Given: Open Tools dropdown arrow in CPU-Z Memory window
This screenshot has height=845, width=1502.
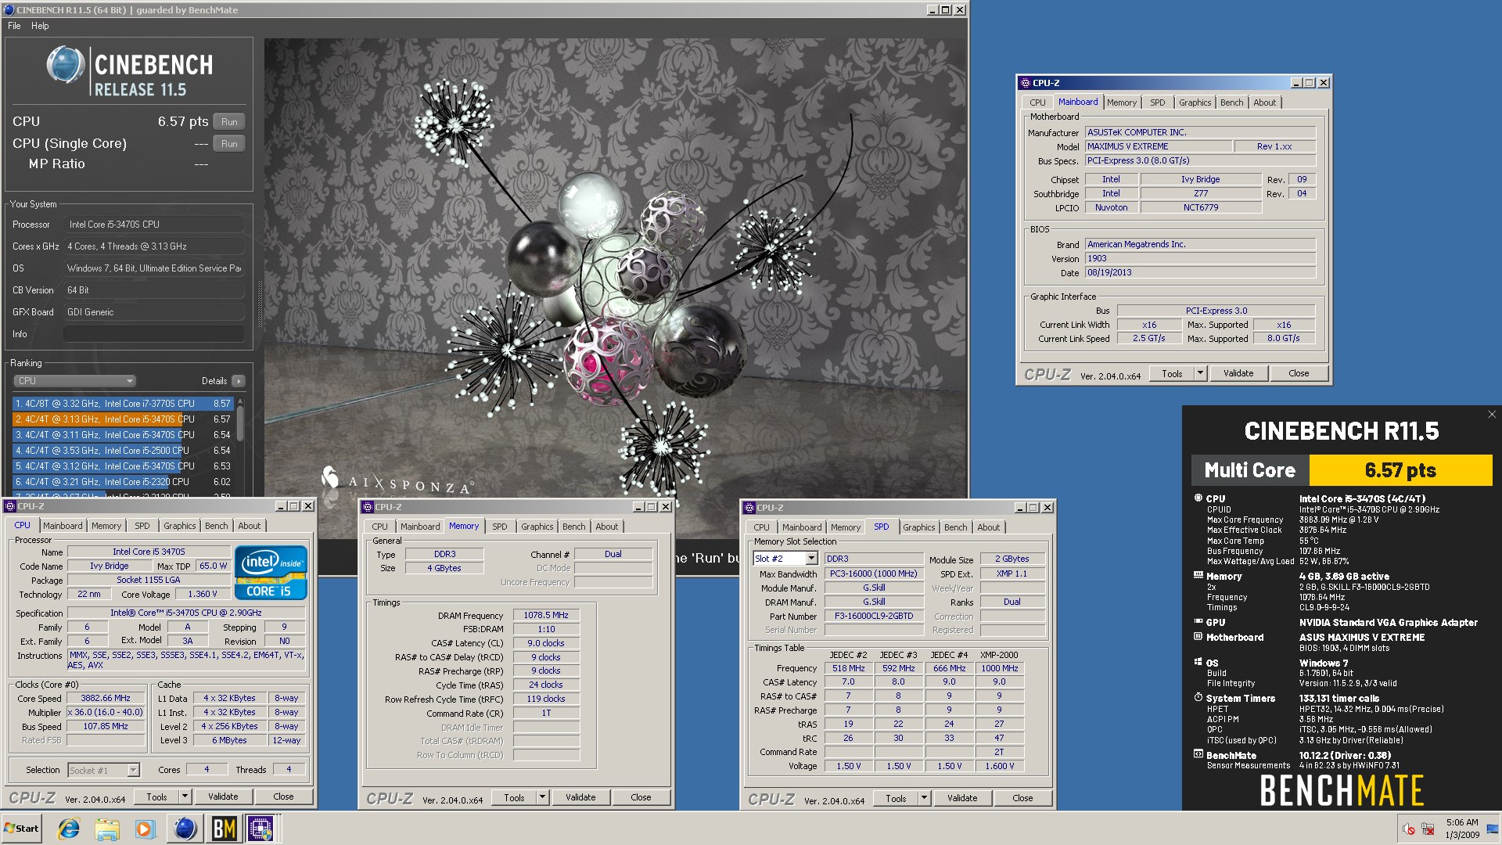Looking at the screenshot, I should [x=542, y=797].
